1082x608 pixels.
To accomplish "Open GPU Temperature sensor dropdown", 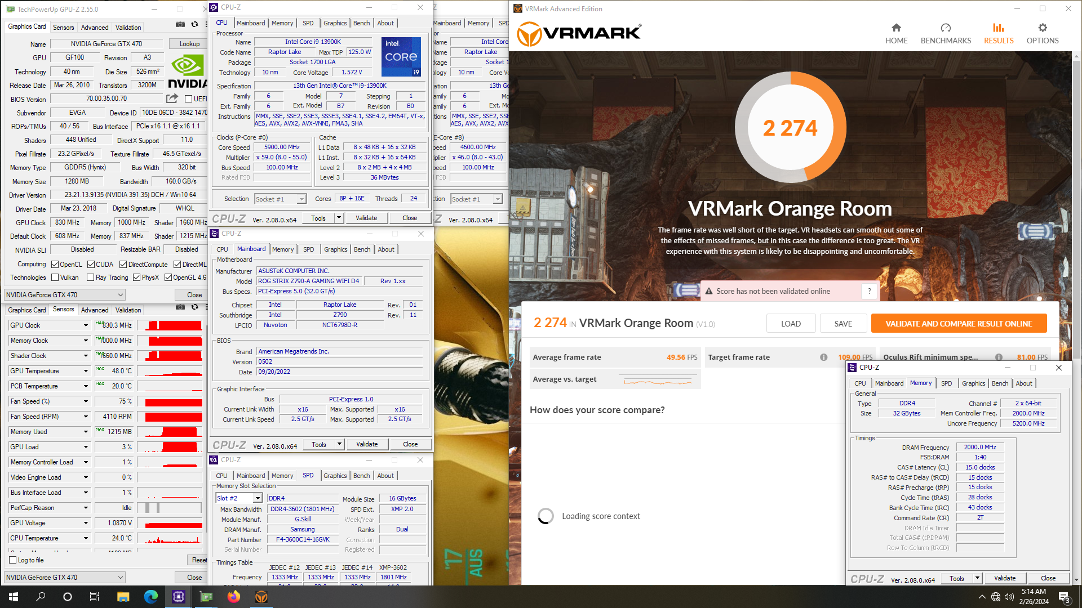I will 86,371.
